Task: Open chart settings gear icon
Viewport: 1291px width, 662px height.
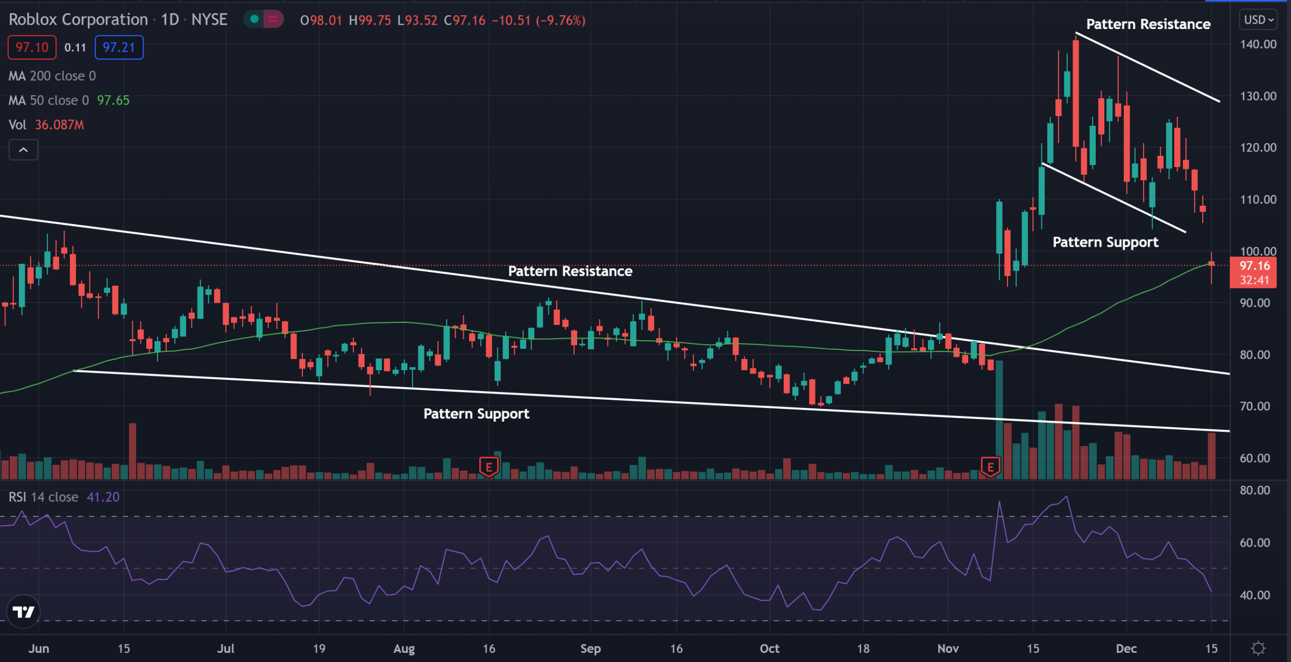Action: tap(1259, 648)
